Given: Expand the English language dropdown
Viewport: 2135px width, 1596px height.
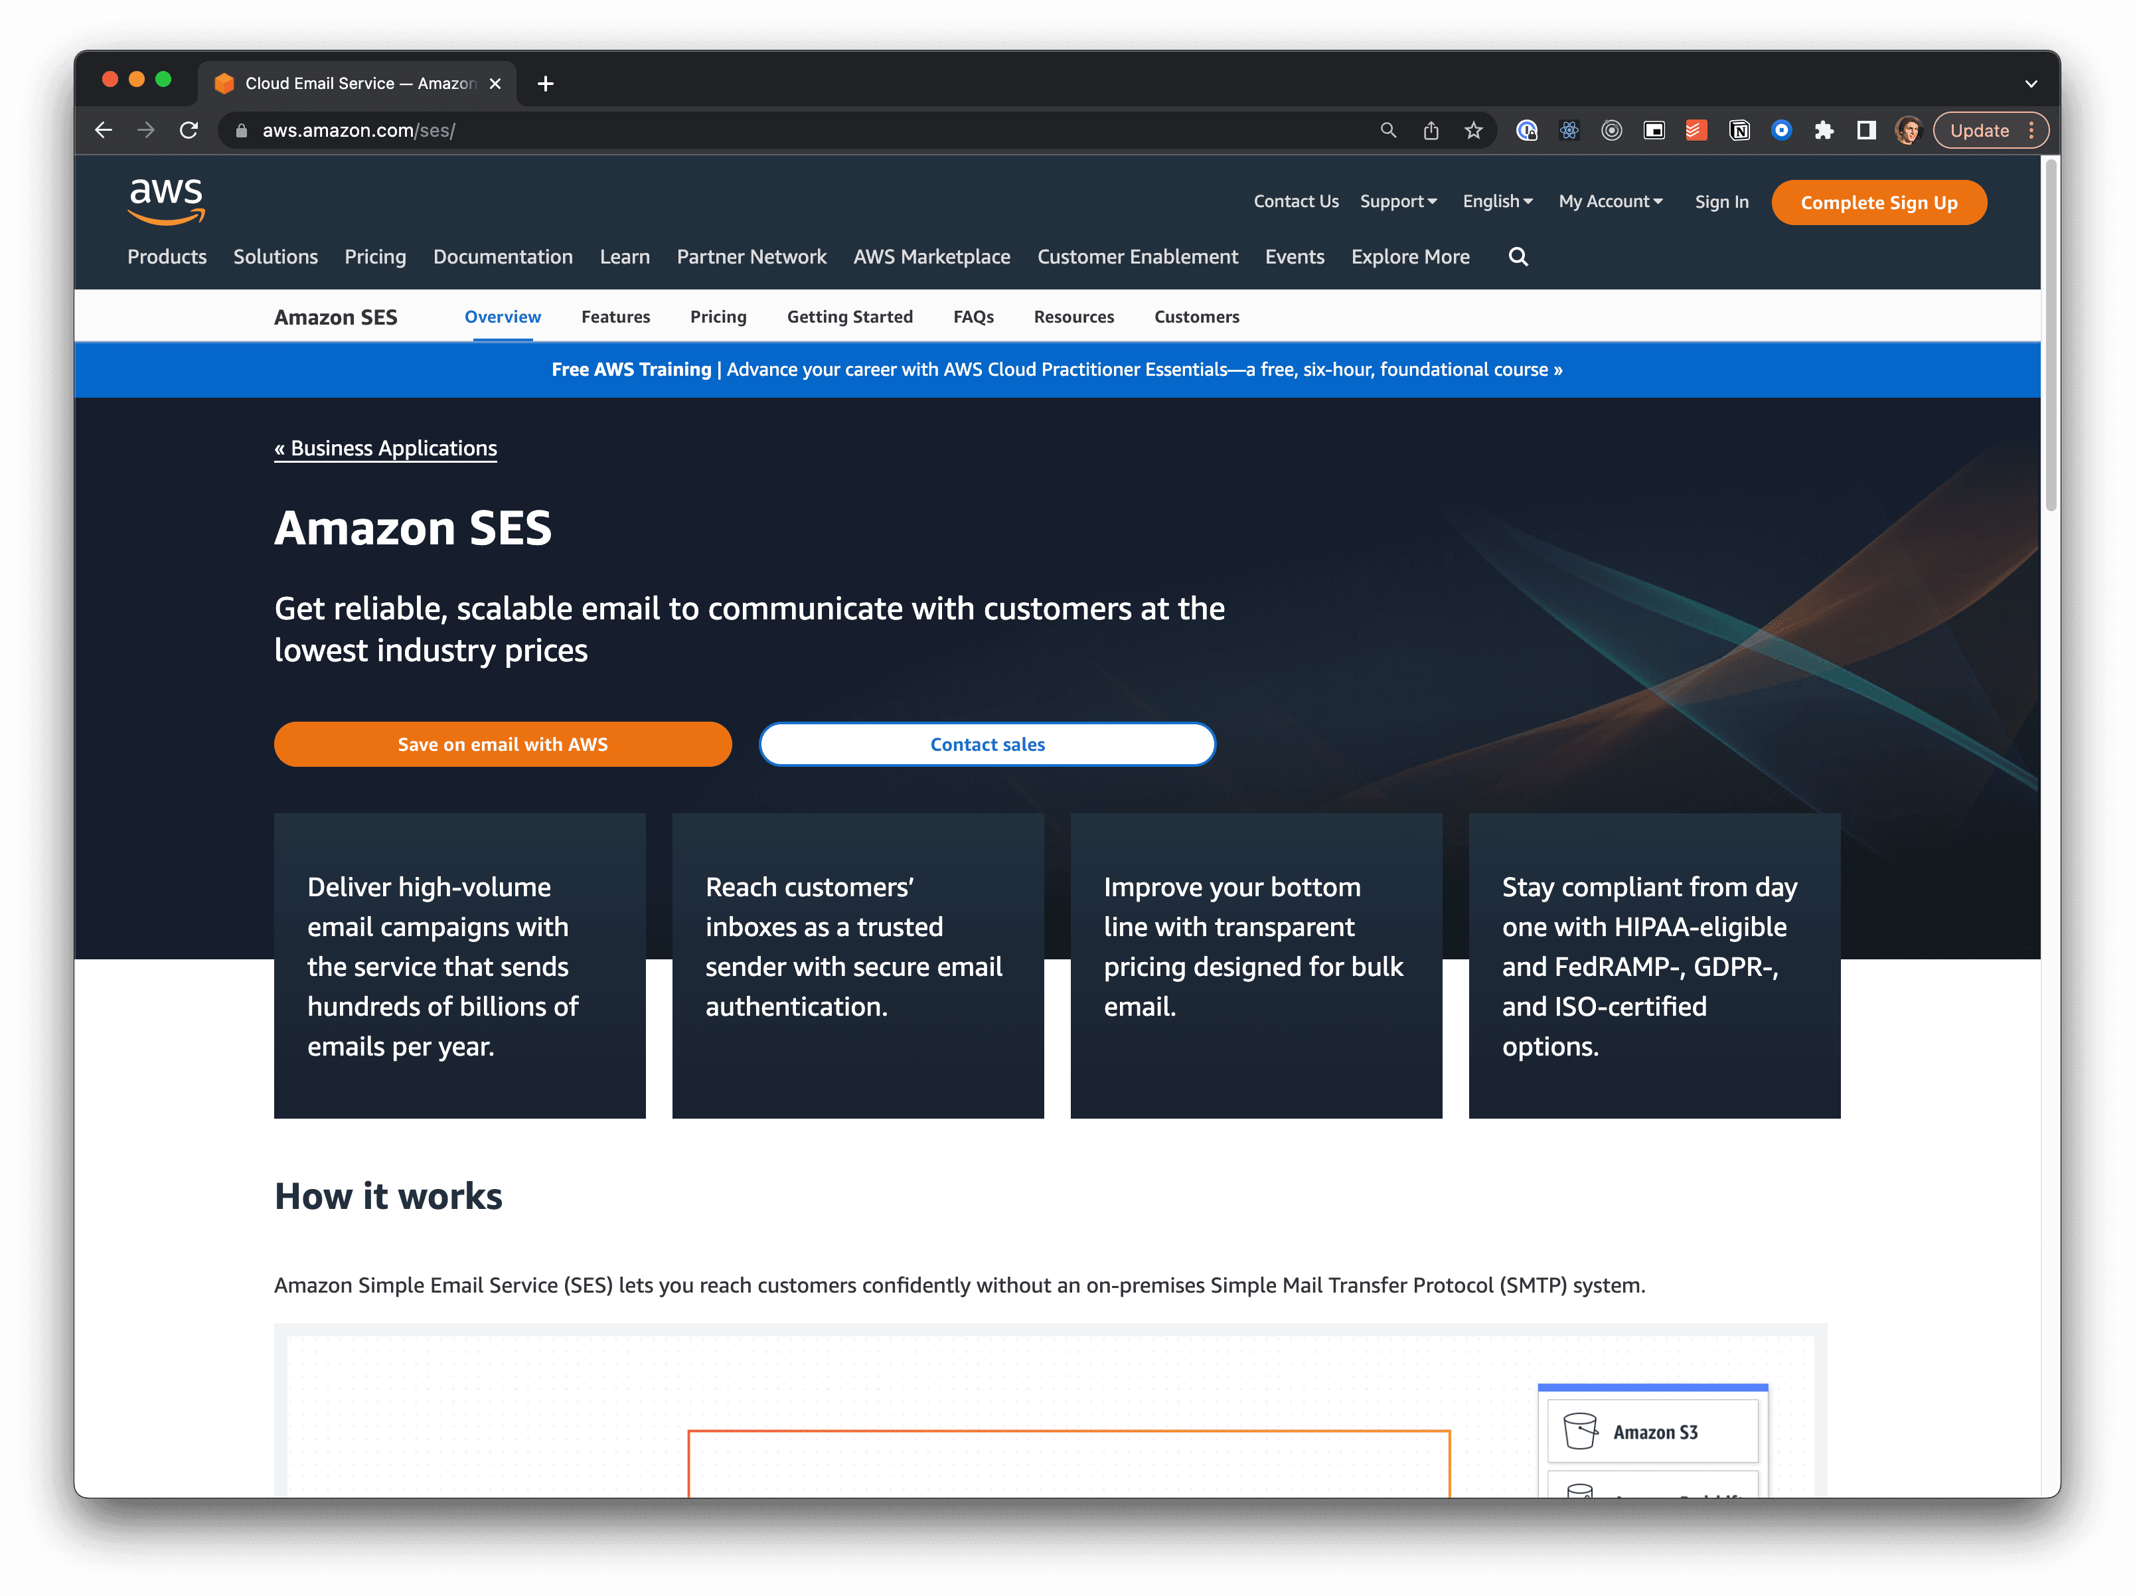Looking at the screenshot, I should (x=1497, y=202).
